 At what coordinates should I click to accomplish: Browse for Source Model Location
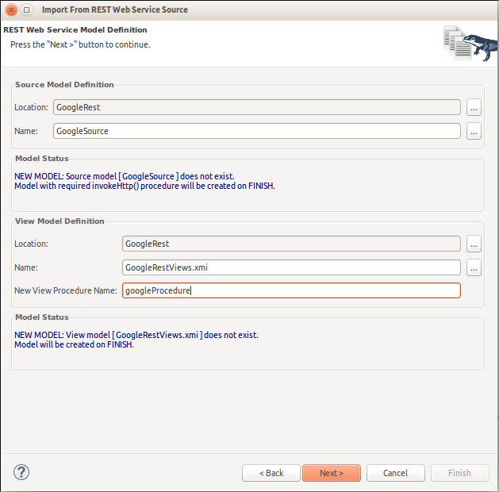tap(474, 107)
